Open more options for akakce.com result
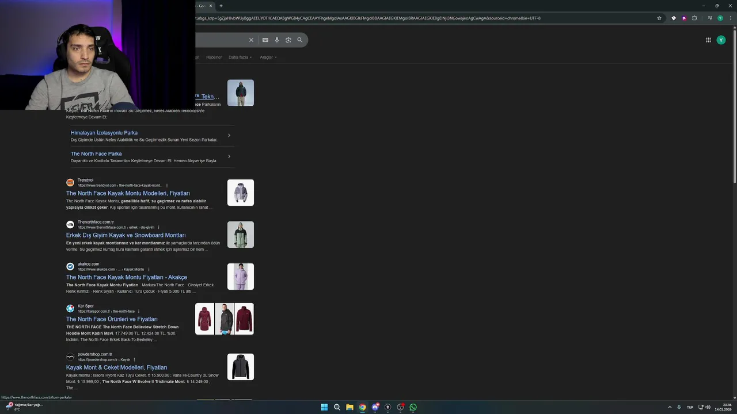Screen dimensions: 737x414 pos(149,269)
